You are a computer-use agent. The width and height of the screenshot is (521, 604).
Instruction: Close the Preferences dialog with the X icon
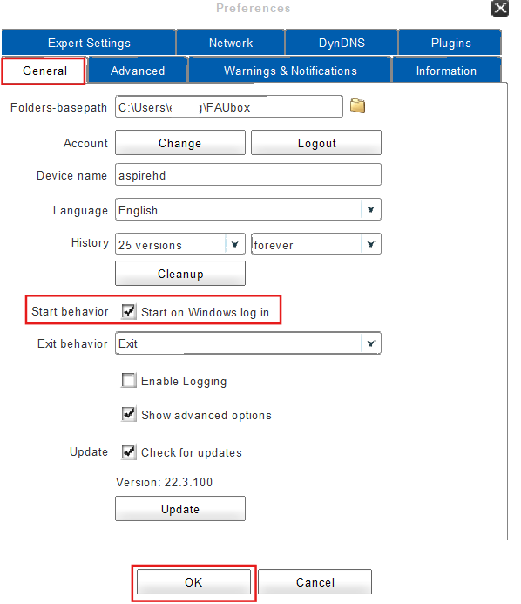(500, 8)
